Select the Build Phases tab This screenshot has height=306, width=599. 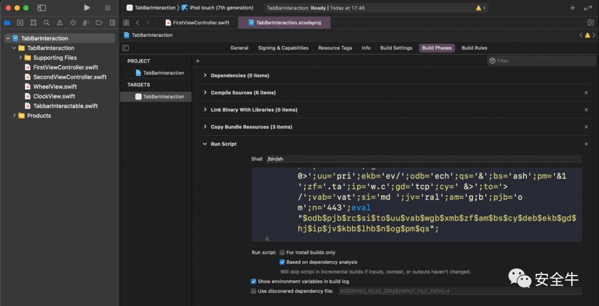pos(436,48)
